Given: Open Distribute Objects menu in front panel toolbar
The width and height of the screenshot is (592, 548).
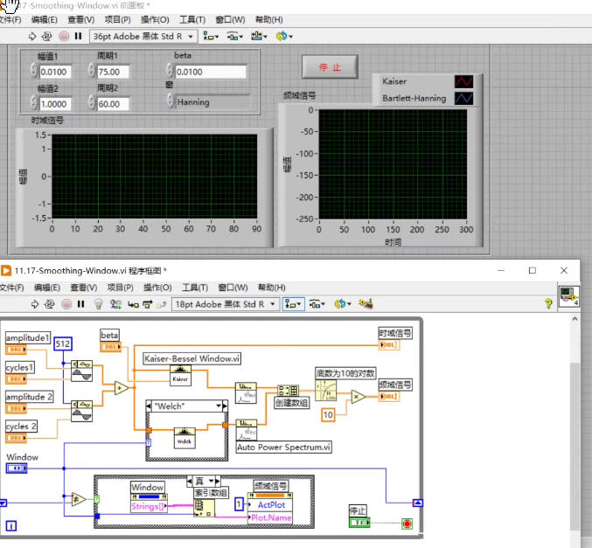Looking at the screenshot, I should pyautogui.click(x=235, y=36).
